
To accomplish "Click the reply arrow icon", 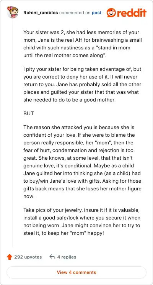I will coord(52,257).
